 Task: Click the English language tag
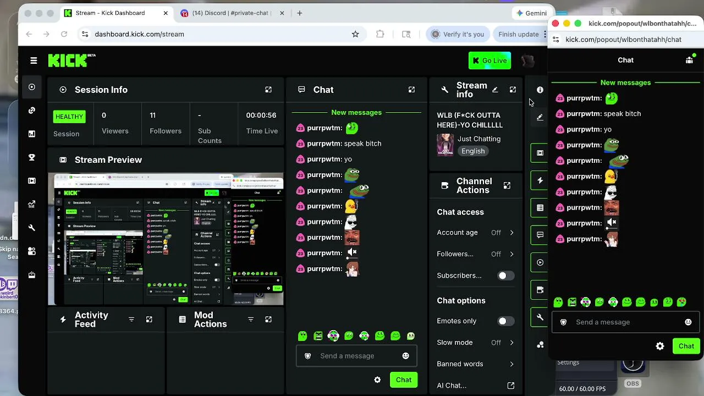(473, 151)
